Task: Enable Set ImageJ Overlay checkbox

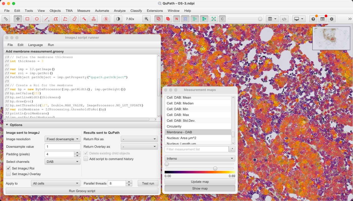Action: point(9,174)
